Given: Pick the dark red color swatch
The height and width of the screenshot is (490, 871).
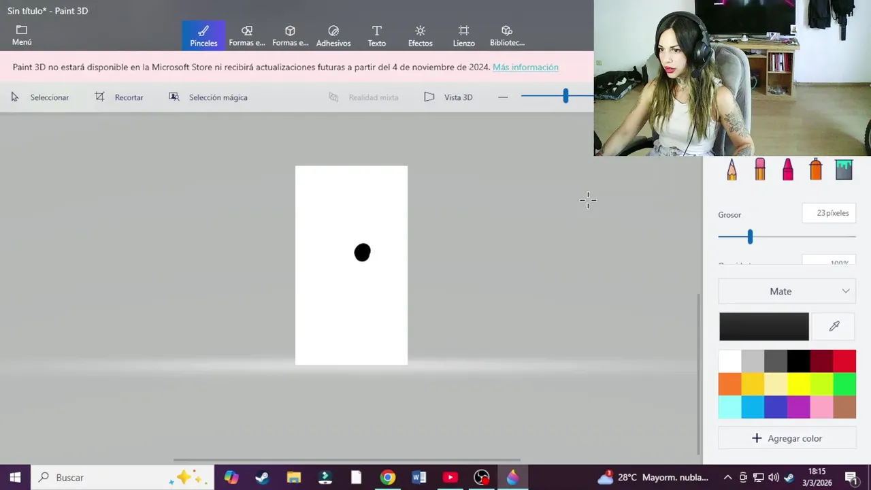Looking at the screenshot, I should (821, 361).
